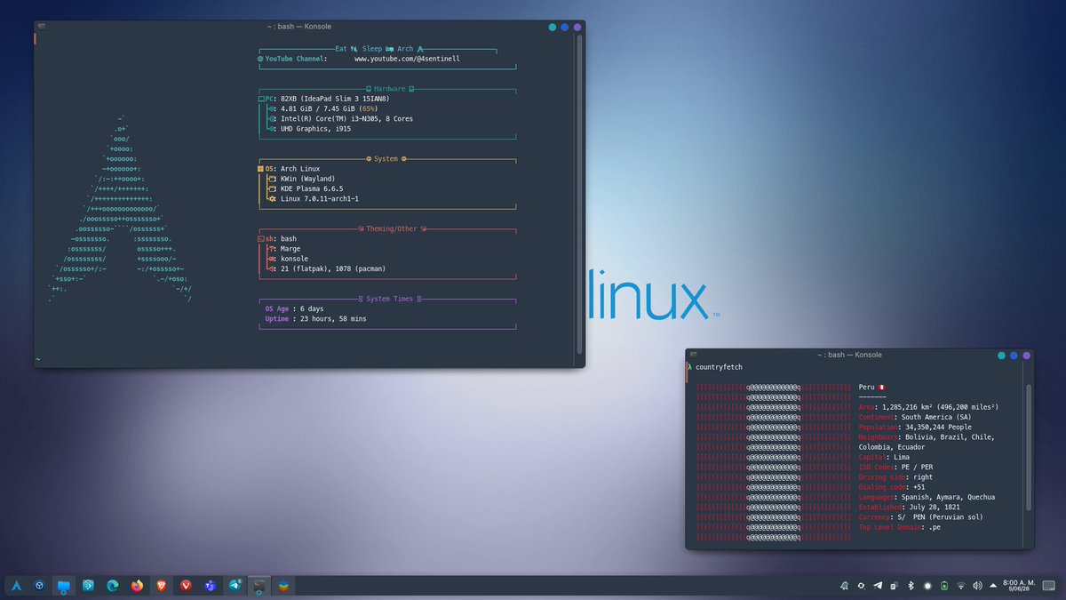Click the "Area: 1,285,216 km²" line
Viewport: 1066px width, 600px height.
(928, 407)
